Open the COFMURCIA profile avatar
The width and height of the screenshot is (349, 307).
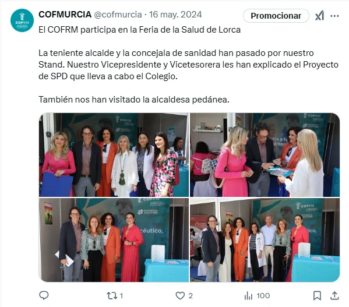22,20
